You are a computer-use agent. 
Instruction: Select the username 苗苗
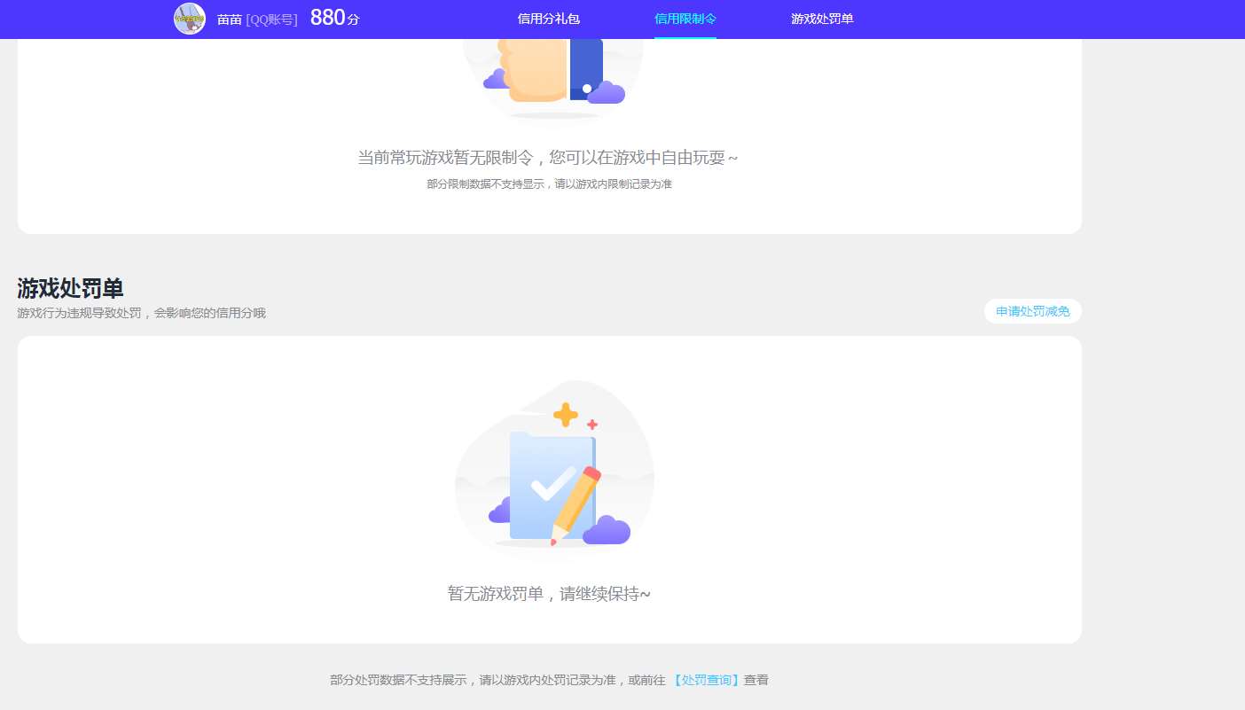[230, 20]
